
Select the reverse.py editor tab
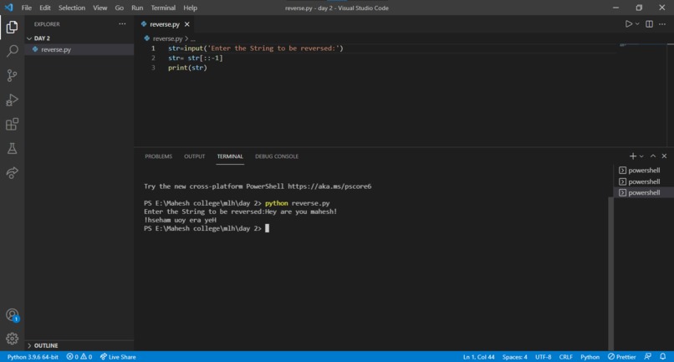(165, 24)
